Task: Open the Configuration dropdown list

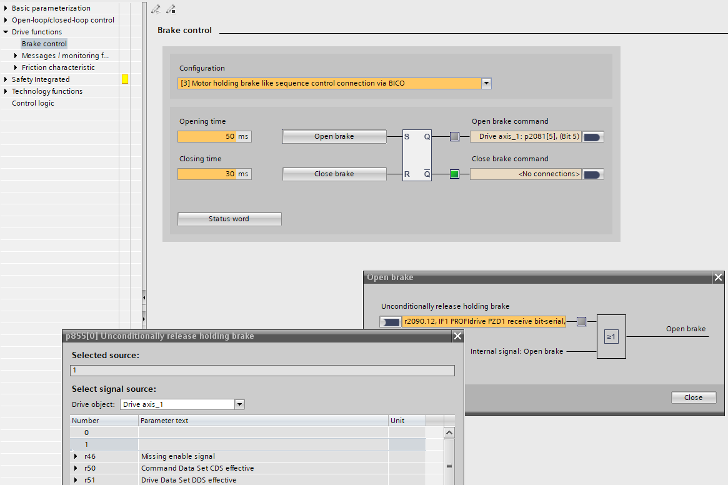Action: tap(486, 83)
